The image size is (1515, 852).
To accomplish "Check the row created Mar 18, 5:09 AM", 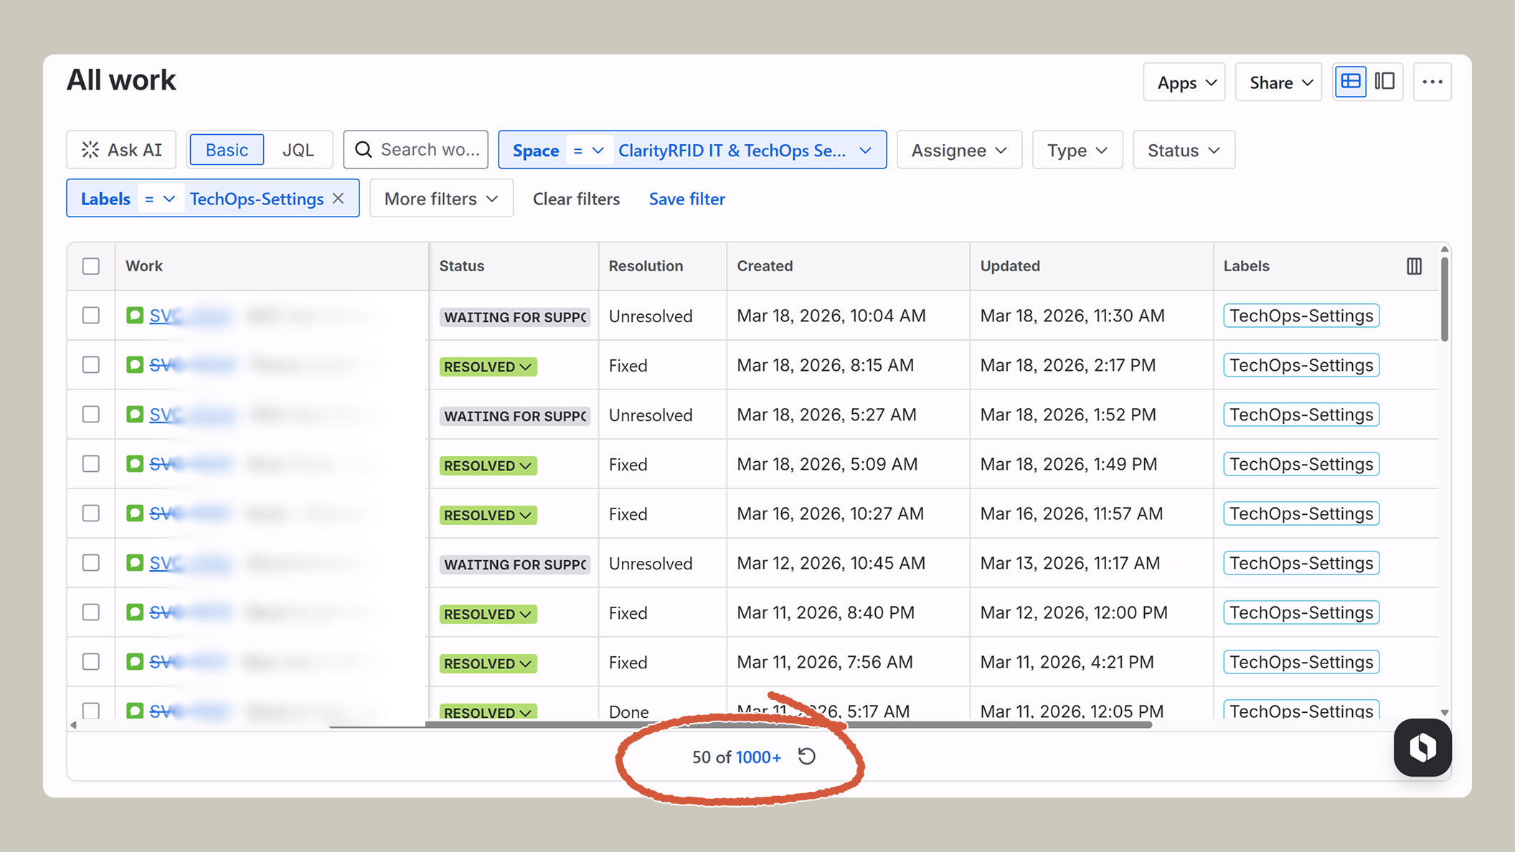I will [90, 463].
